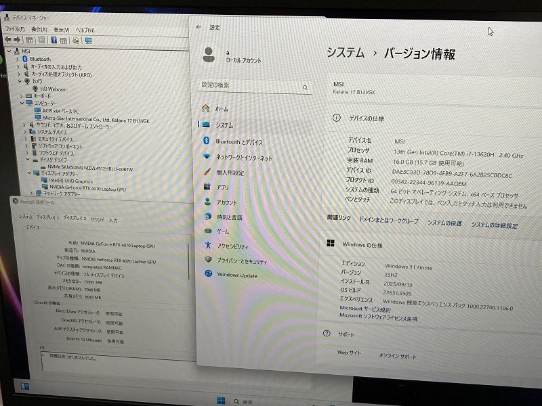Click local account avatar in Settings
542x406 pixels.
pyautogui.click(x=209, y=55)
